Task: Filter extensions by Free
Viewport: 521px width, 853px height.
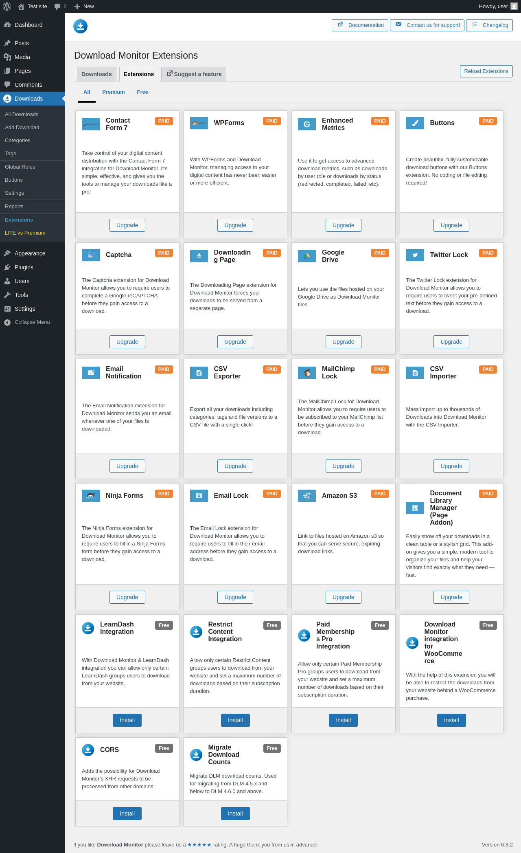Action: point(142,92)
